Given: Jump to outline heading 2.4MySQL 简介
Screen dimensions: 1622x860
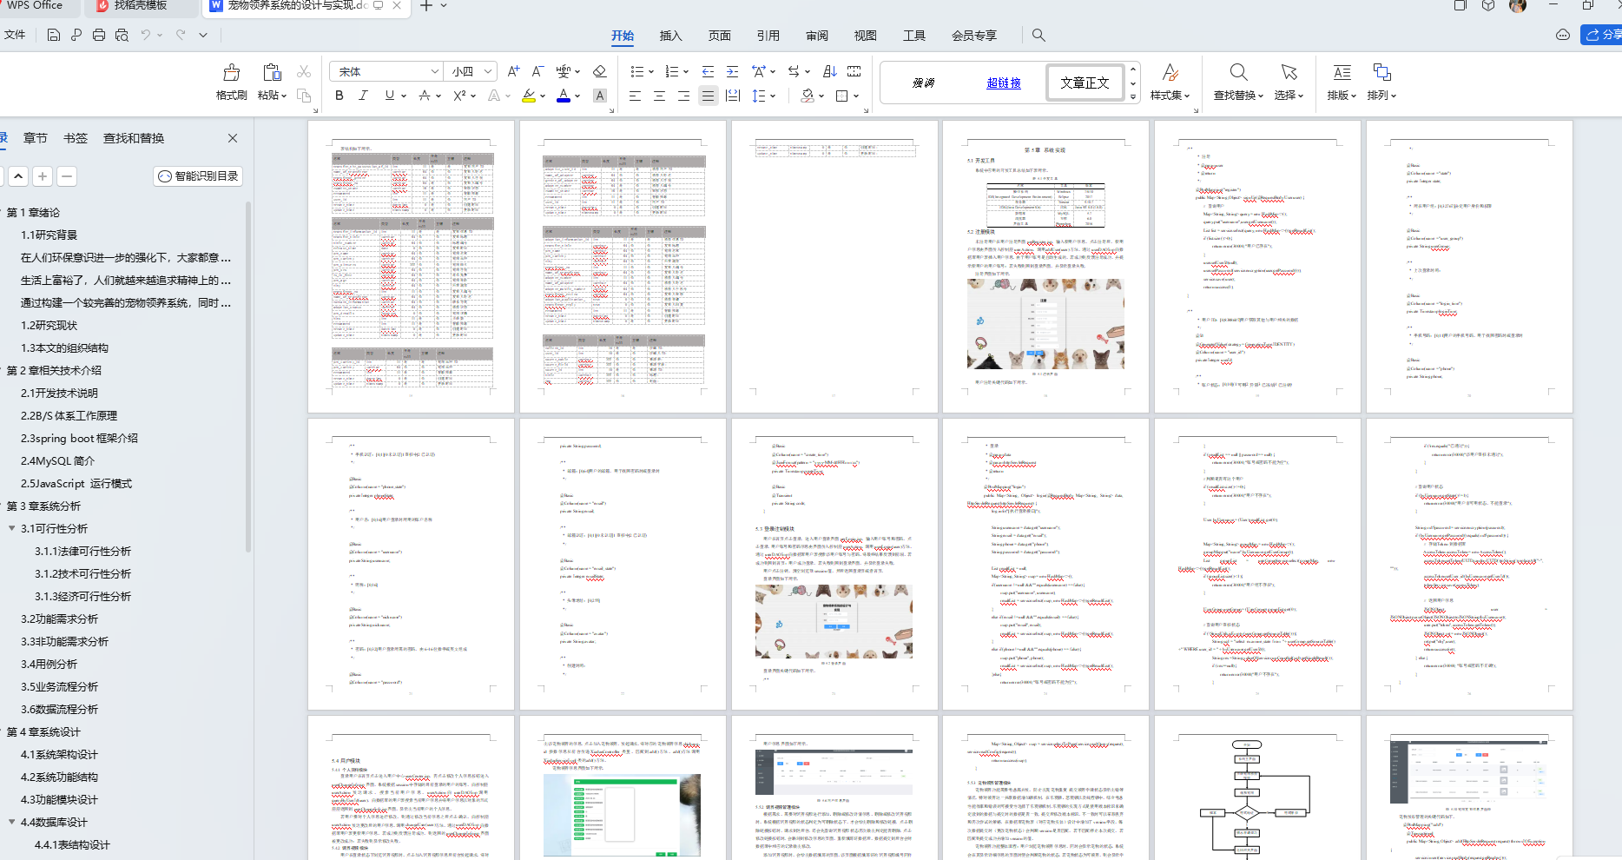Looking at the screenshot, I should coord(57,460).
